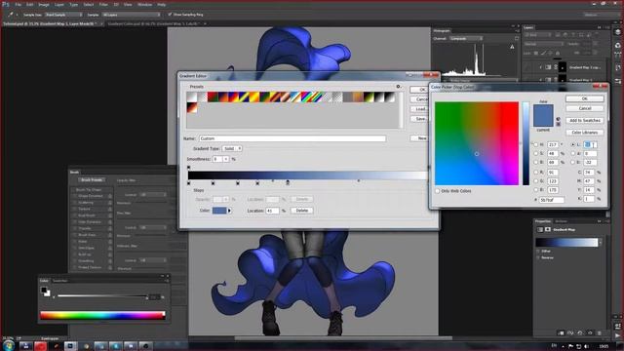Switch to the Swatches tab
The width and height of the screenshot is (624, 351).
click(60, 281)
